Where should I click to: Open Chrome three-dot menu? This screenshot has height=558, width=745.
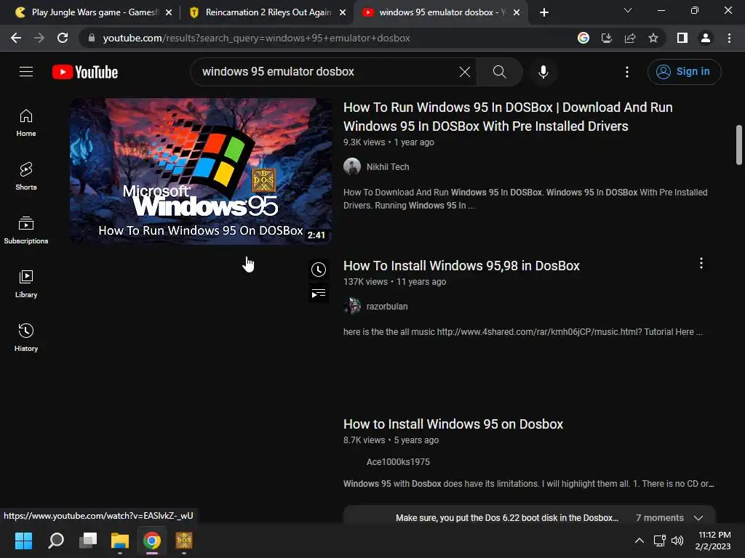pyautogui.click(x=729, y=38)
